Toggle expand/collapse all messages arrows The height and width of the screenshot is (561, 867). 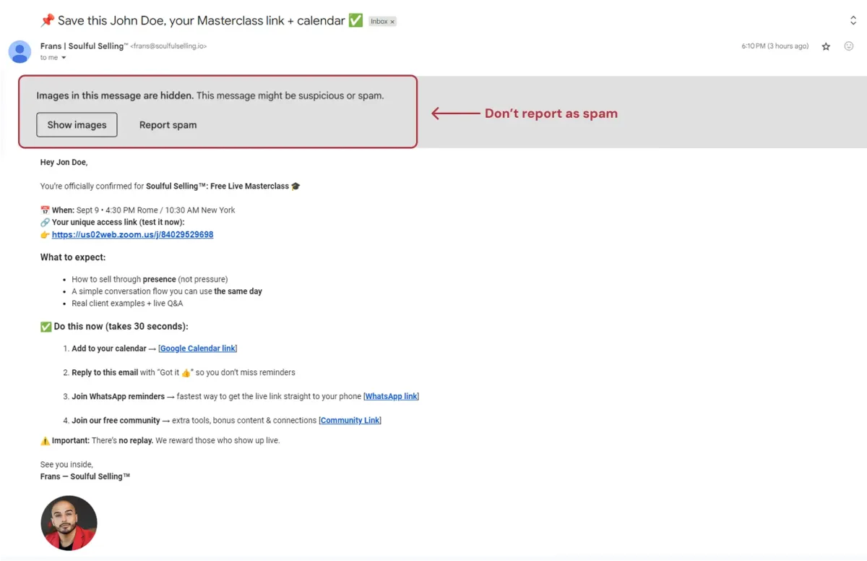[853, 20]
